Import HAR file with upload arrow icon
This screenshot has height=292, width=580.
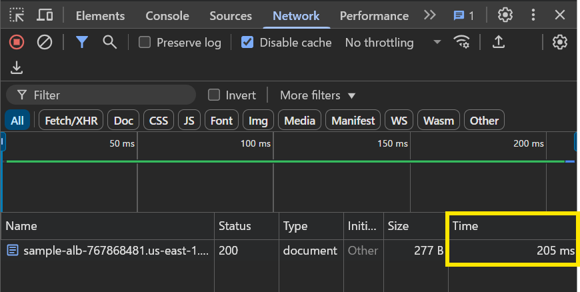point(499,42)
